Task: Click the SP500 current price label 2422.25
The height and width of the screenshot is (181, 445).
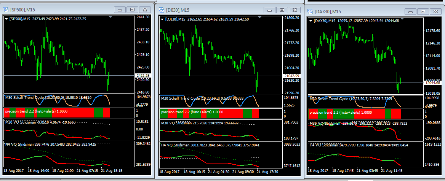Action: 143,76
